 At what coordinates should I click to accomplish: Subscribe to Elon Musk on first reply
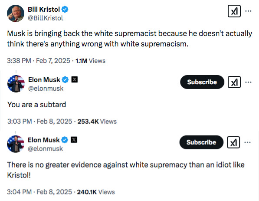pos(202,82)
